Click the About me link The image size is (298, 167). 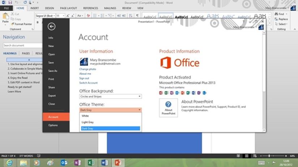tap(85, 74)
